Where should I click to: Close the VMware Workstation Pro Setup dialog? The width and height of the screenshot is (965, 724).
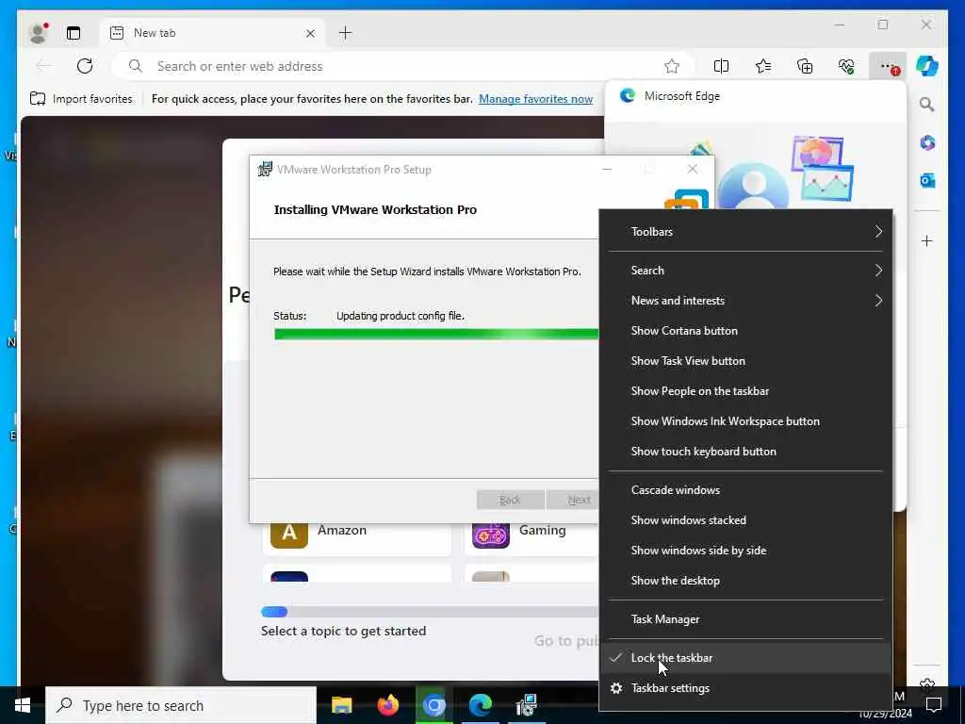[693, 169]
